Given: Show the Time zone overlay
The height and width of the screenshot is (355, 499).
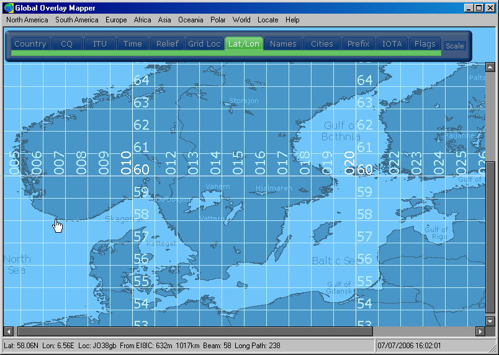Looking at the screenshot, I should (132, 44).
